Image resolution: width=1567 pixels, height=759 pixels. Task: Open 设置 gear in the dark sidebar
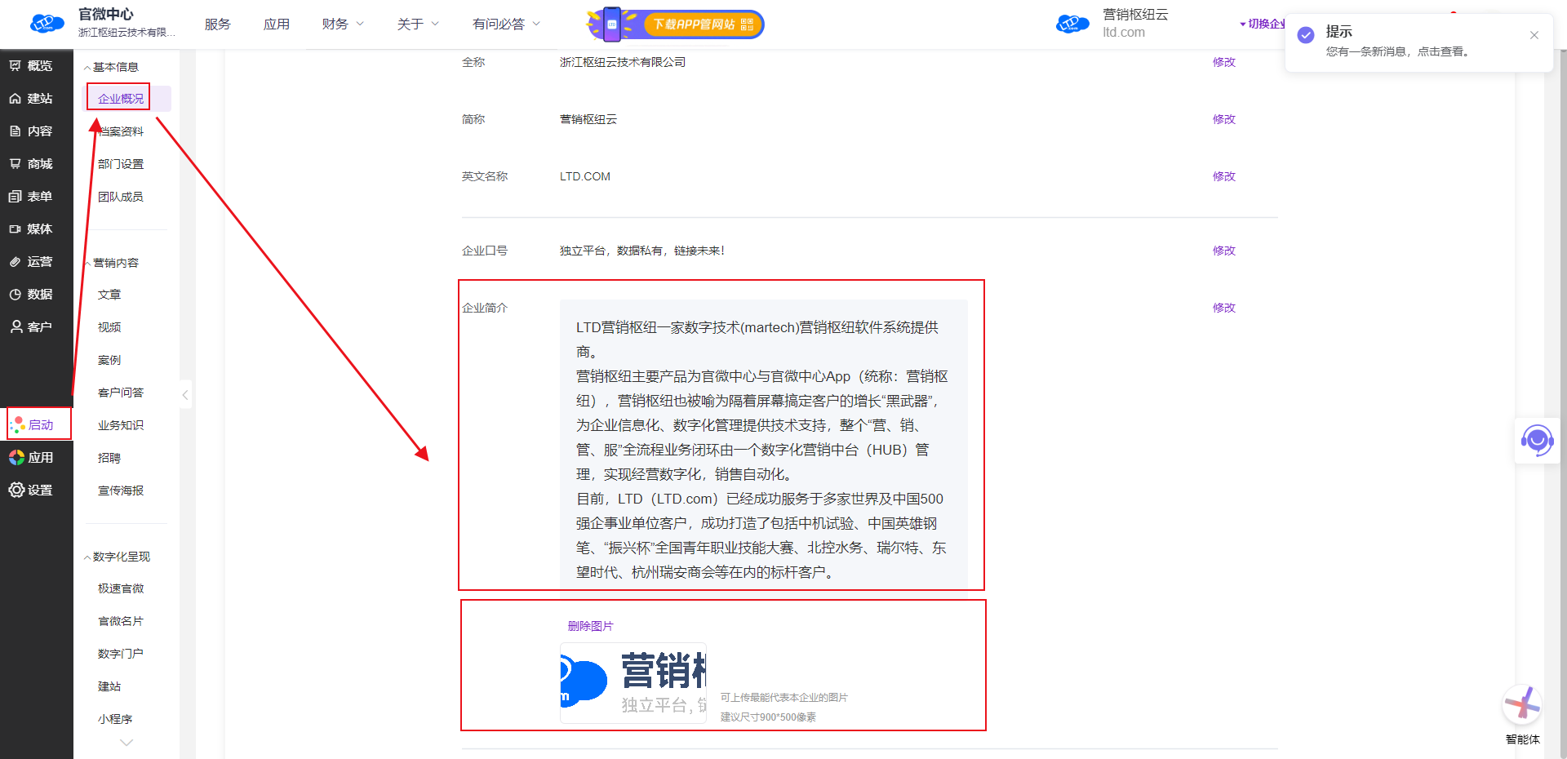pos(31,490)
